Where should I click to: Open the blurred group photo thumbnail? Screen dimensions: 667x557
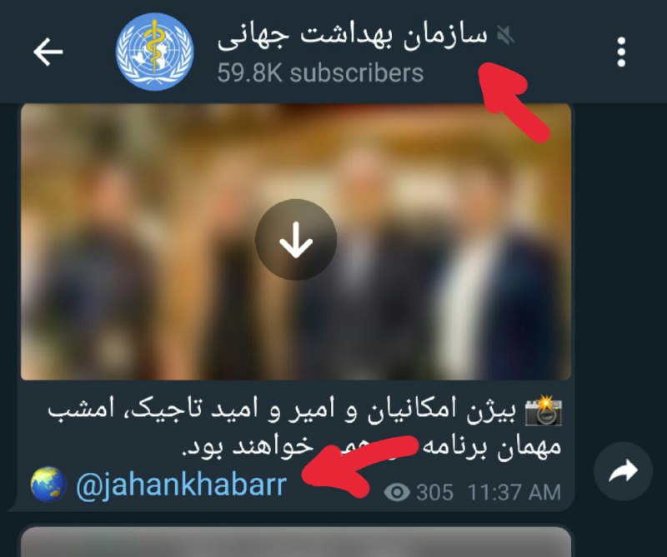click(296, 241)
